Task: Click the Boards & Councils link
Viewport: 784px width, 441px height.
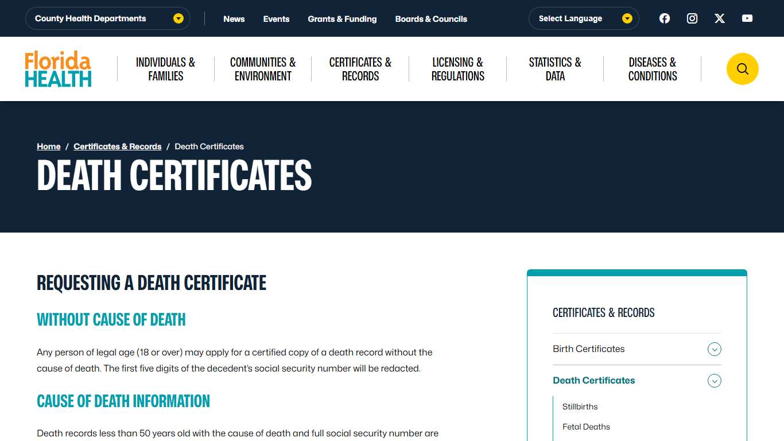Action: point(431,18)
